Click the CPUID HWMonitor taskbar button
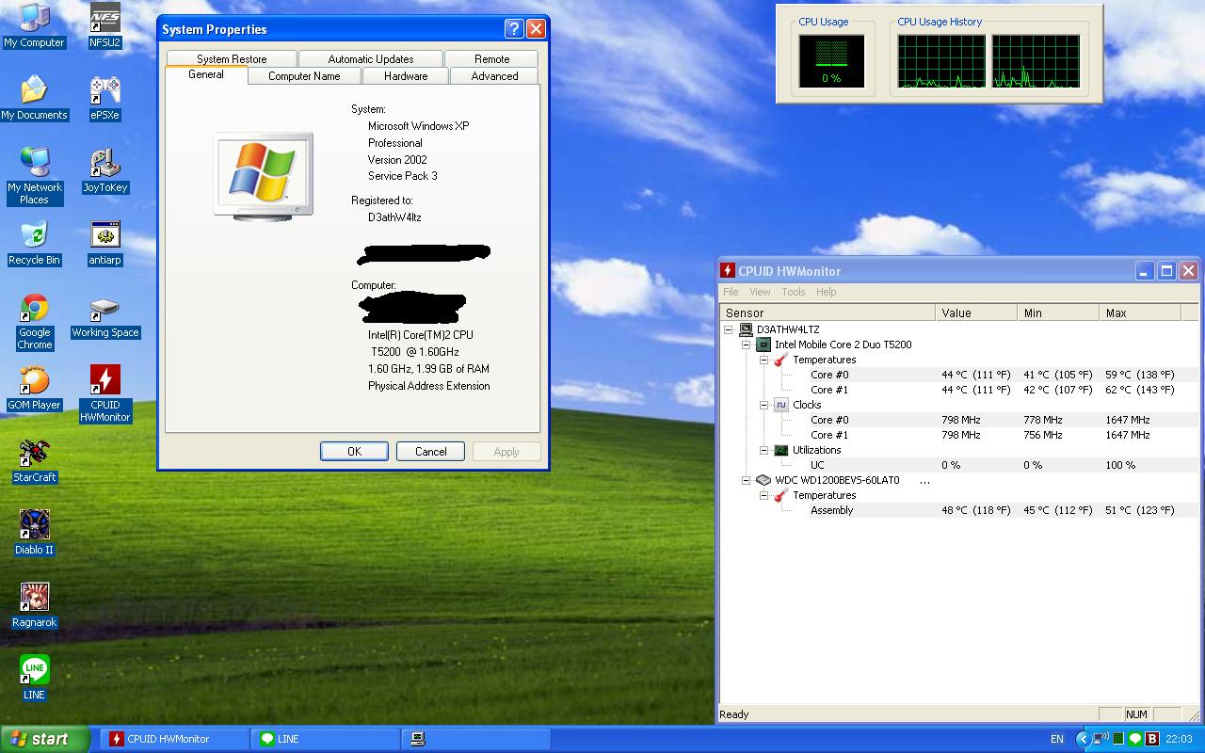Screen dimensions: 1205x753 pyautogui.click(x=174, y=739)
